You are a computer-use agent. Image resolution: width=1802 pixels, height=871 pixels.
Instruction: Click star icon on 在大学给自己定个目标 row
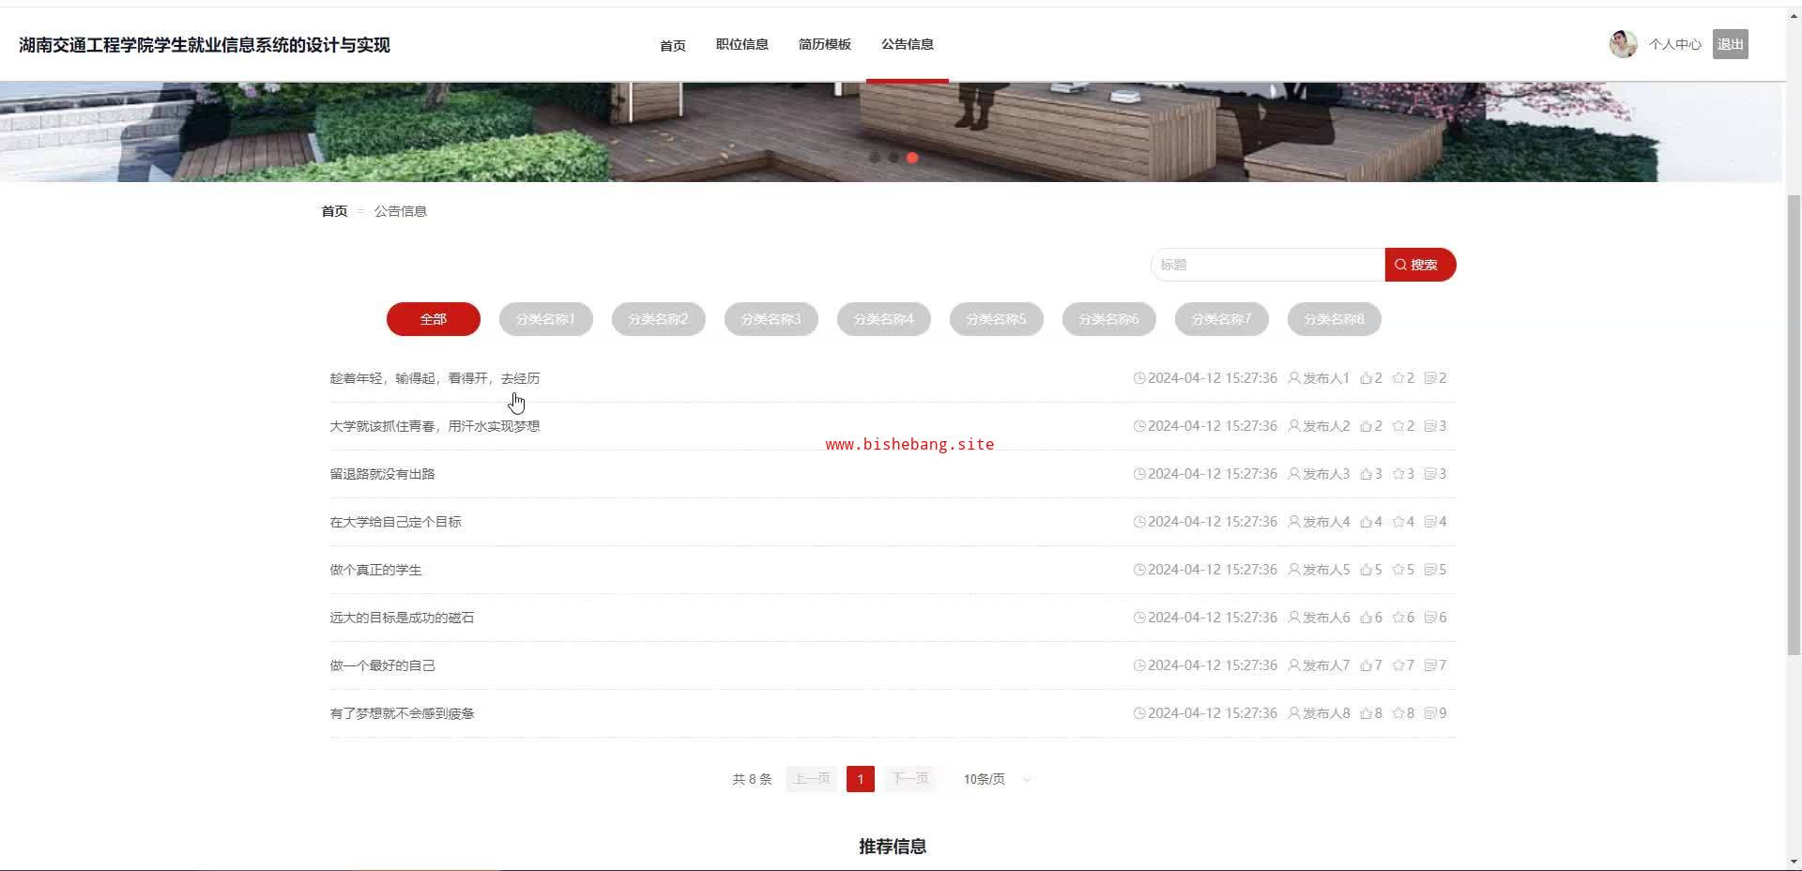(1398, 522)
